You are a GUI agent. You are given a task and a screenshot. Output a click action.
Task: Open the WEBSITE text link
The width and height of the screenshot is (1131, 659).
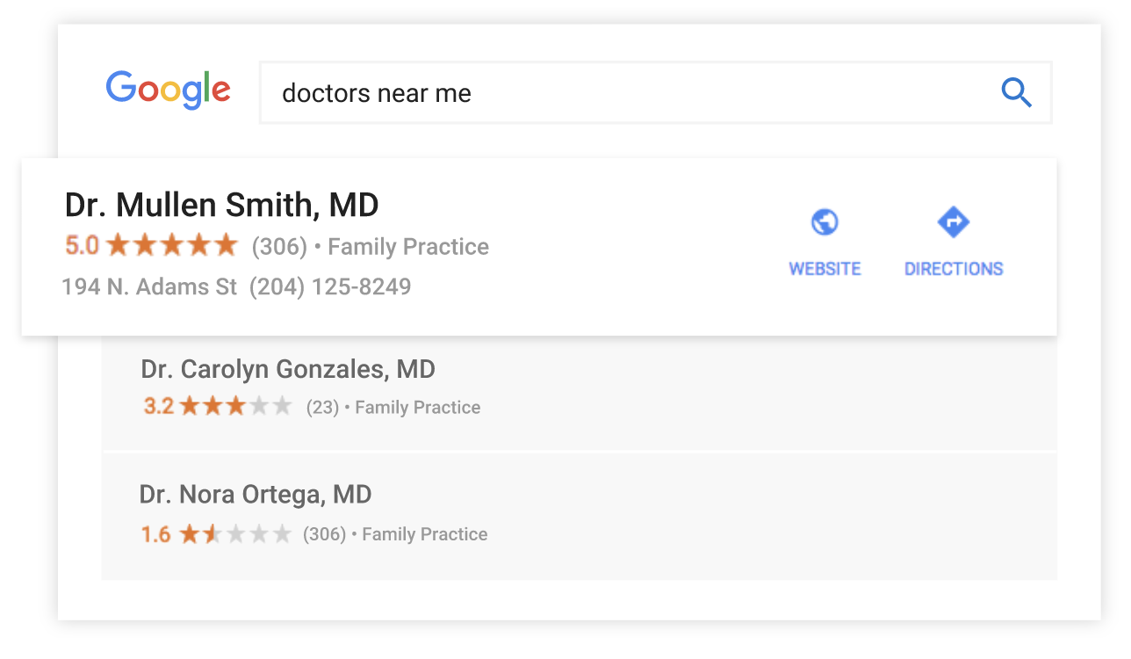[825, 269]
